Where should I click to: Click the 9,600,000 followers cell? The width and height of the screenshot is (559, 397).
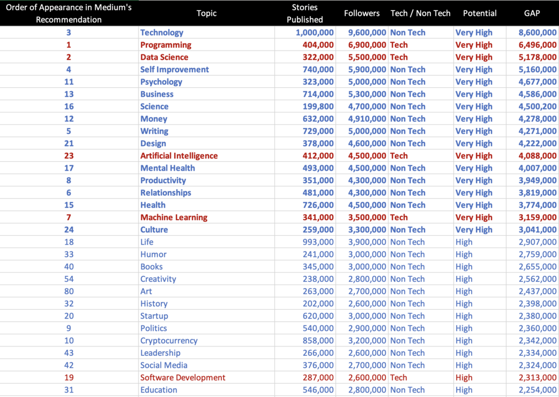pos(367,33)
